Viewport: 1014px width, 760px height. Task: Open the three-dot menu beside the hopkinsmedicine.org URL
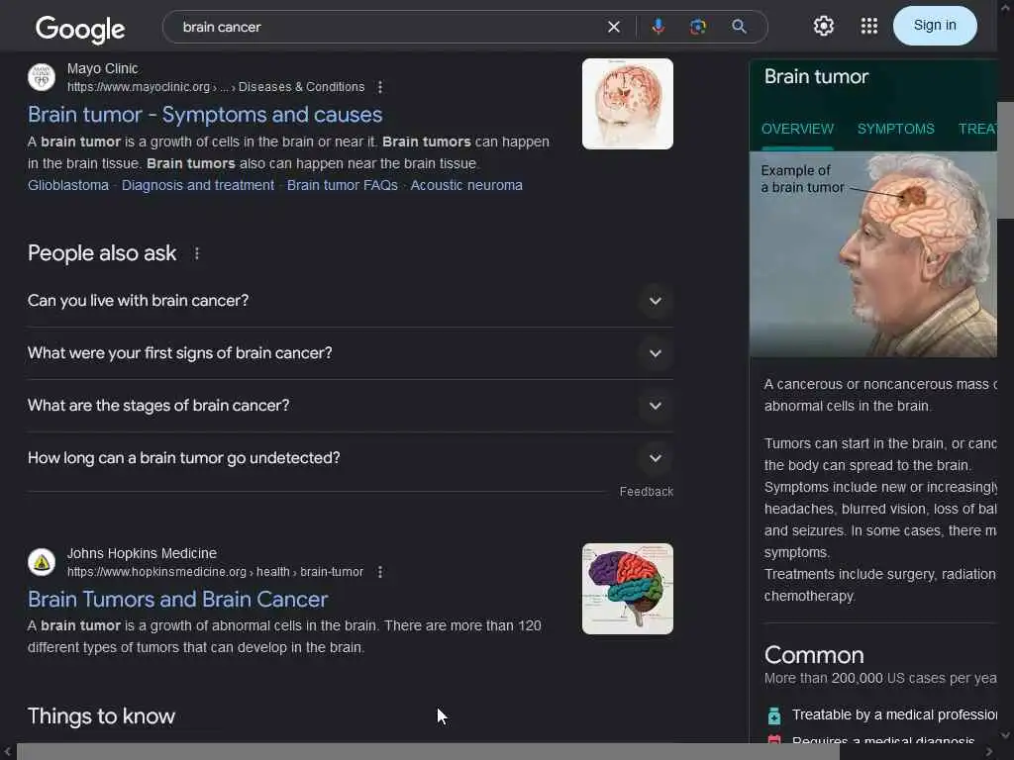380,572
